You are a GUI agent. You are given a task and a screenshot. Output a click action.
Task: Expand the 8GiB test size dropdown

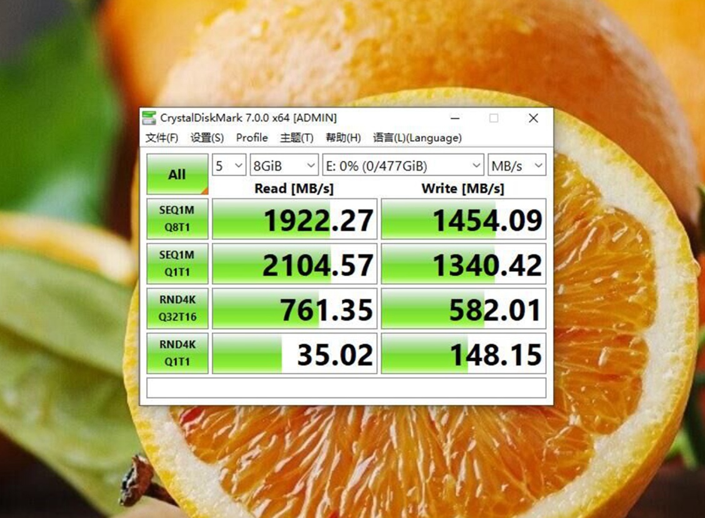point(284,166)
